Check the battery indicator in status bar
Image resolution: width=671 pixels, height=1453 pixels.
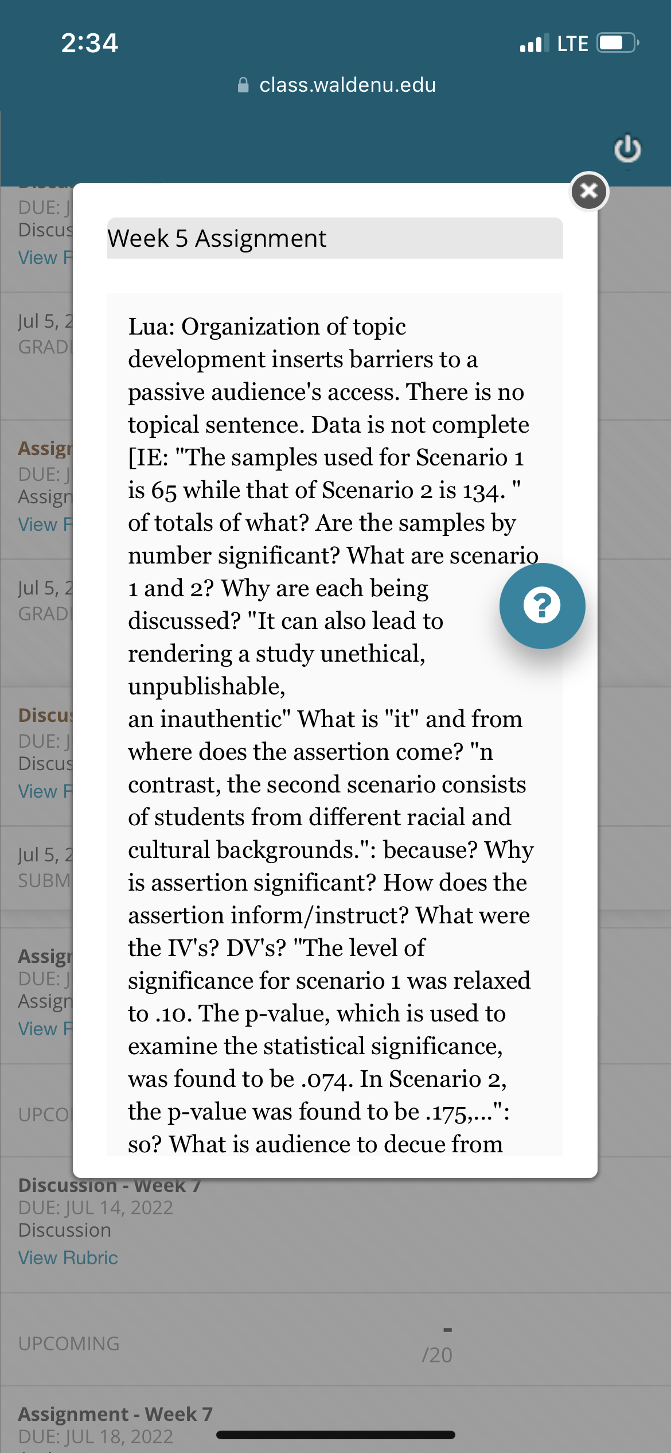click(x=618, y=43)
